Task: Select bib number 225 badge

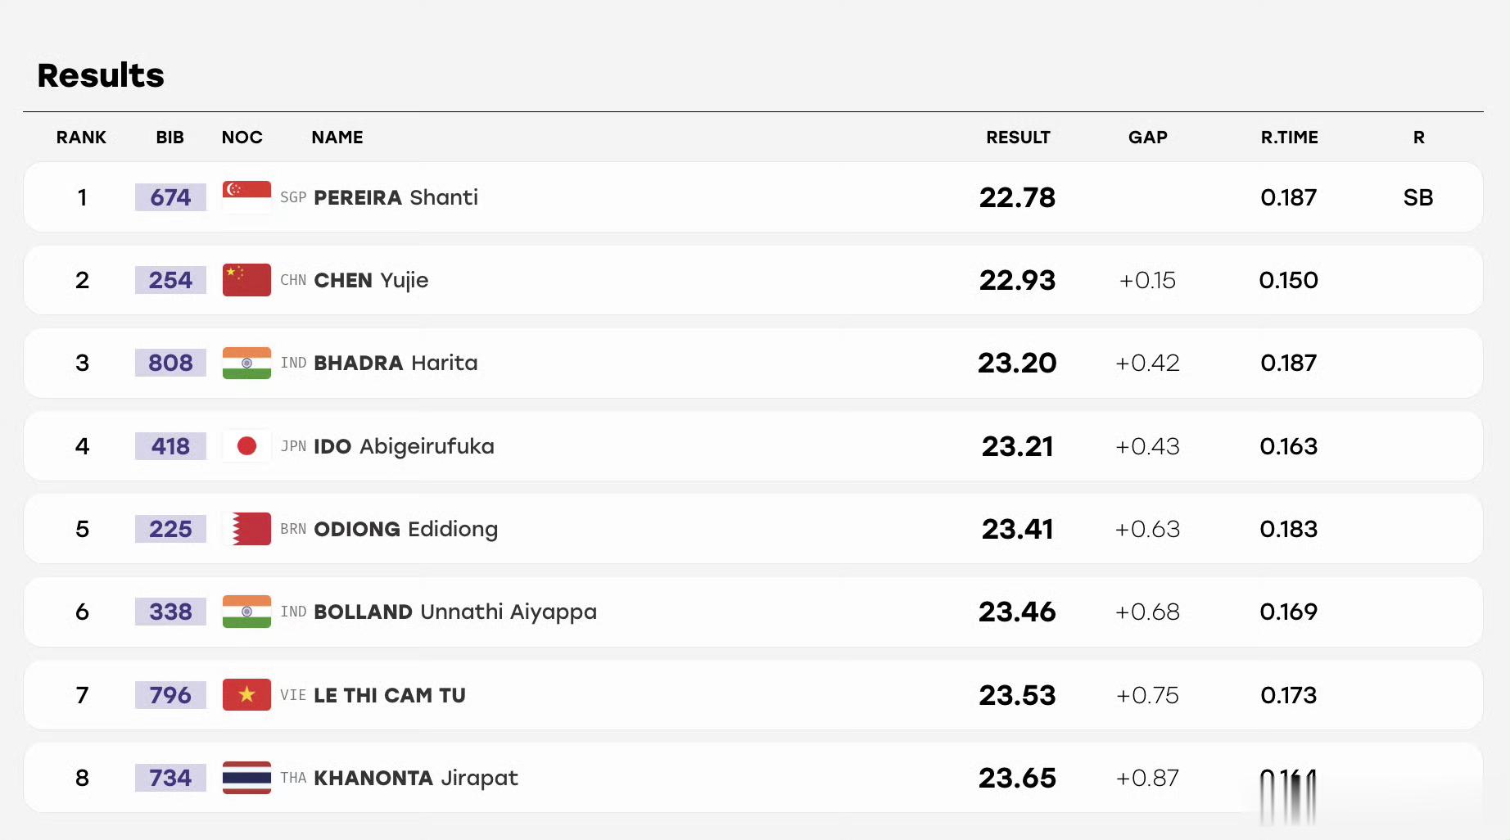Action: click(170, 529)
